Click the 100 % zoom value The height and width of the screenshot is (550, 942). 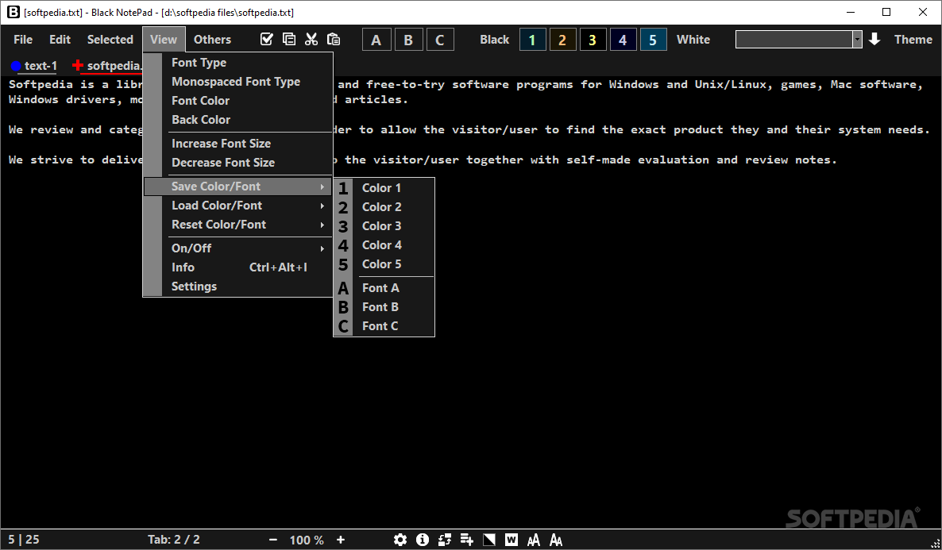click(307, 540)
